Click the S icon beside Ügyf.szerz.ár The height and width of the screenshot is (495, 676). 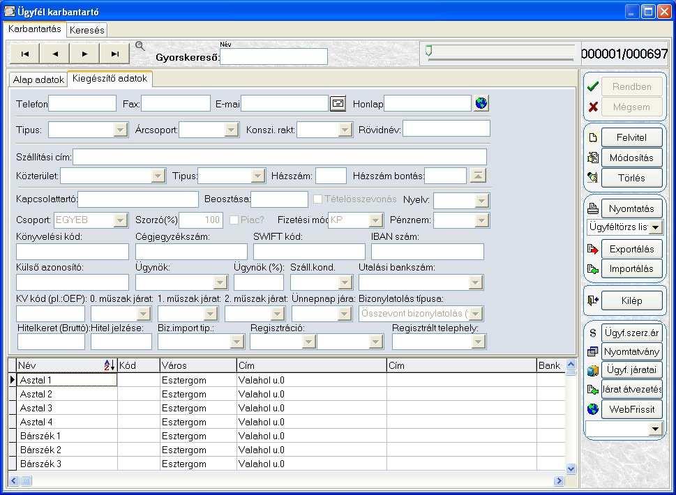tap(593, 333)
